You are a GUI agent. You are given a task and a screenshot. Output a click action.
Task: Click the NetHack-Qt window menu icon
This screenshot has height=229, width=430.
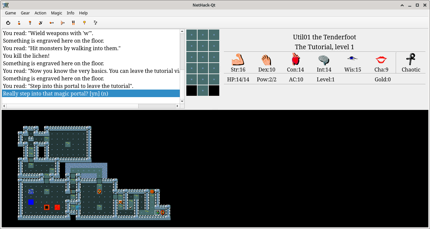(x=6, y=5)
